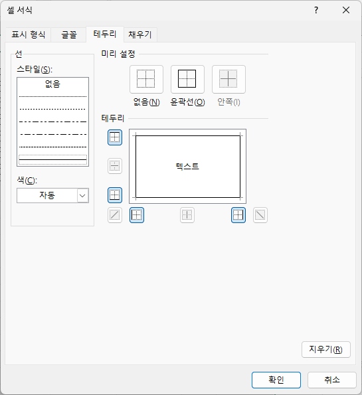Switch to the 테두리 tab
This screenshot has width=362, height=395.
pos(105,34)
